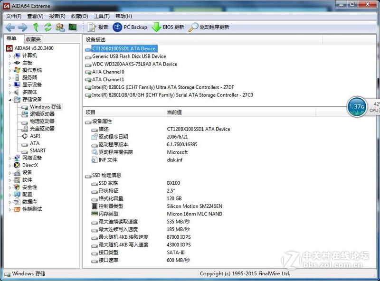Open the green monitor graph icon
The width and height of the screenshot is (380, 281).
[73, 27]
